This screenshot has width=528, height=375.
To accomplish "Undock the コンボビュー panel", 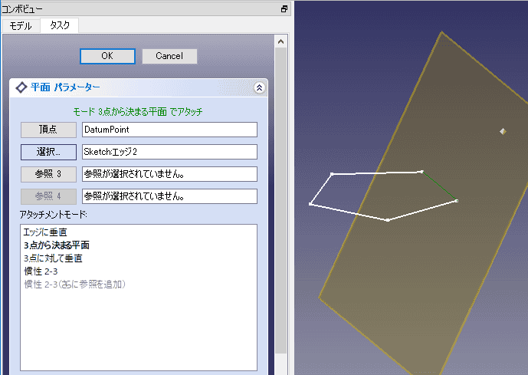I will pos(284,9).
